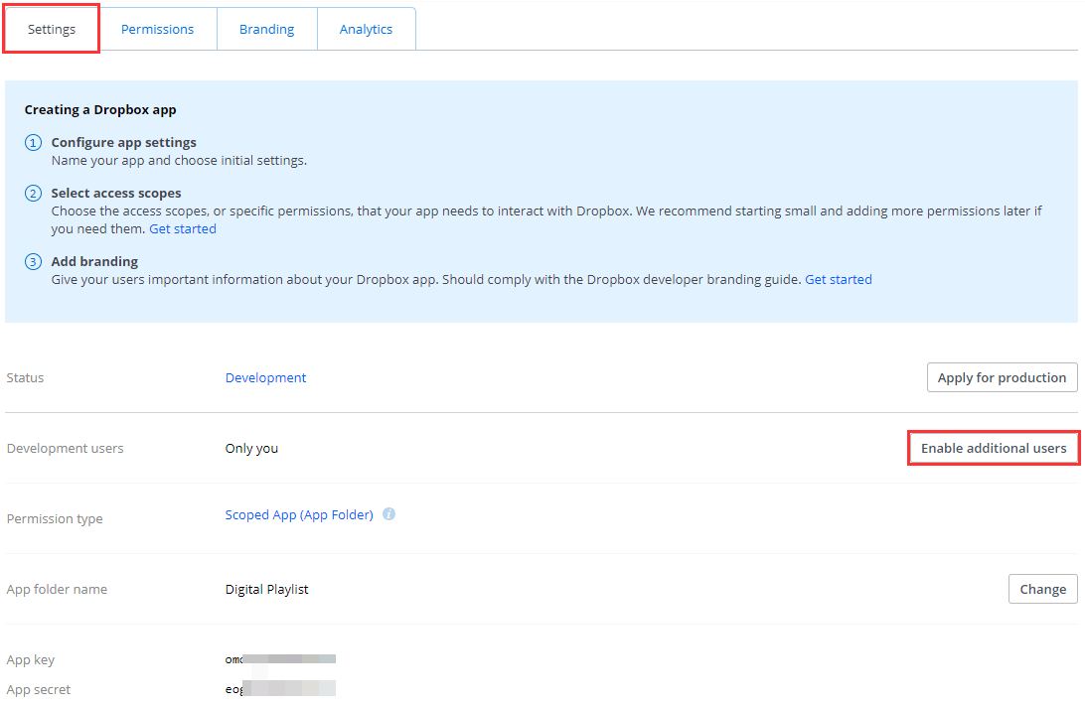Screen dimensions: 1085x706
Task: Click Get started link under Select access scopes
Action: tap(183, 229)
